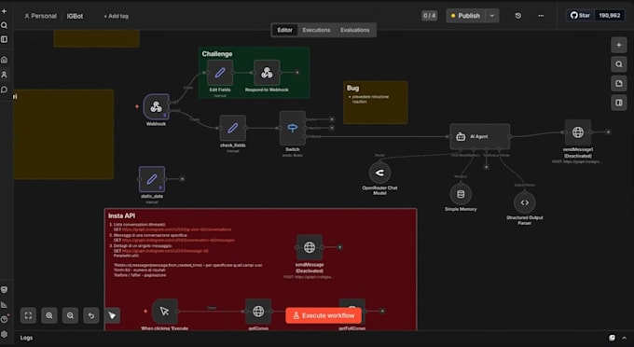The height and width of the screenshot is (347, 634).
Task: Select the Simple Memory node
Action: point(461,194)
